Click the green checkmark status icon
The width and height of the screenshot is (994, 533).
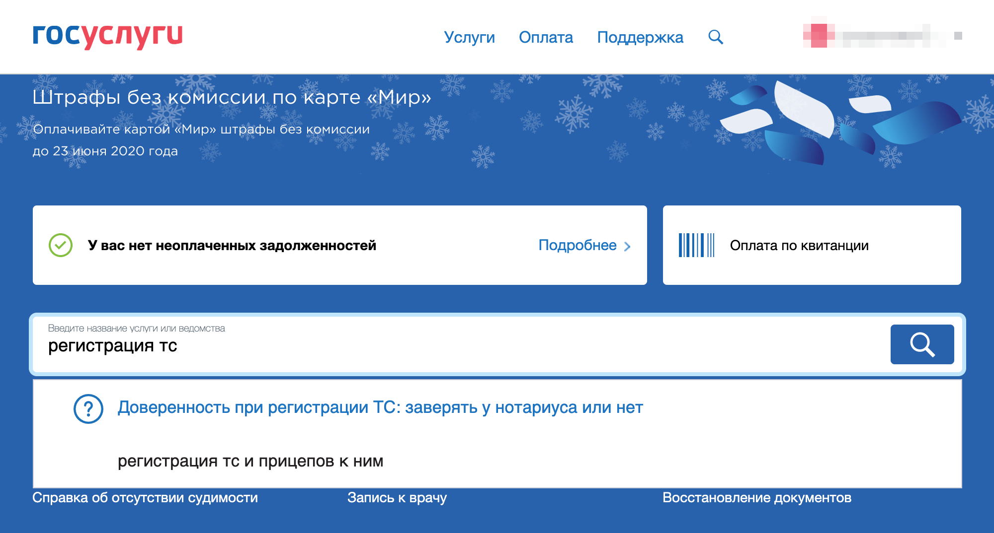[60, 245]
